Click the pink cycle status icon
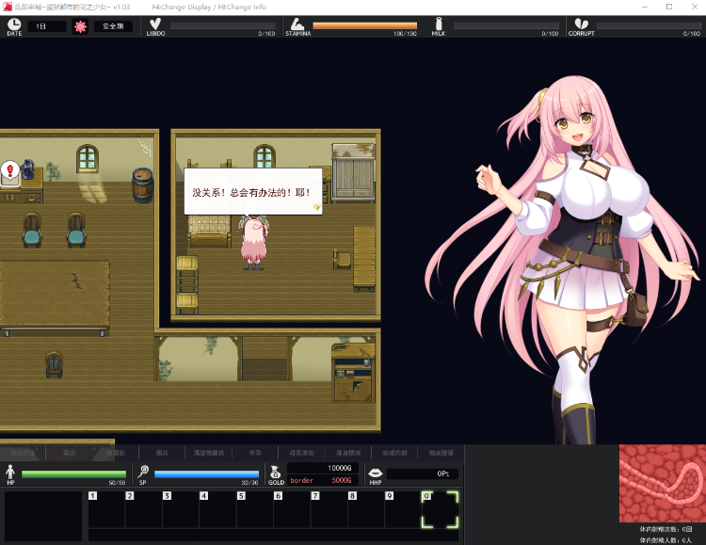The width and height of the screenshot is (706, 545). (x=81, y=26)
